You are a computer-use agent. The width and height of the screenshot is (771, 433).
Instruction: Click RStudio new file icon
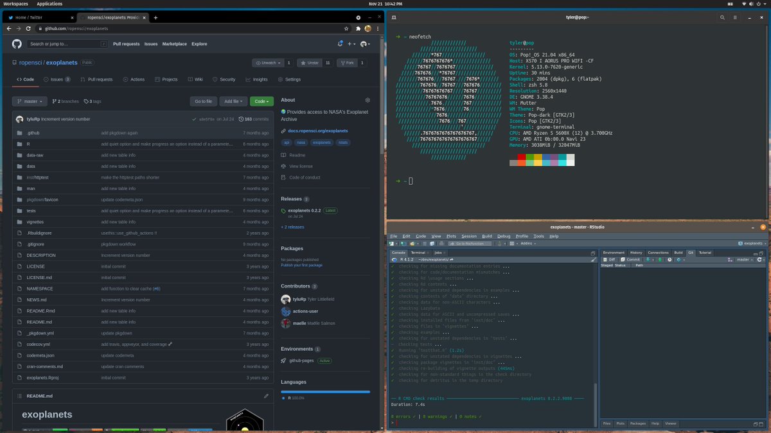(x=392, y=244)
